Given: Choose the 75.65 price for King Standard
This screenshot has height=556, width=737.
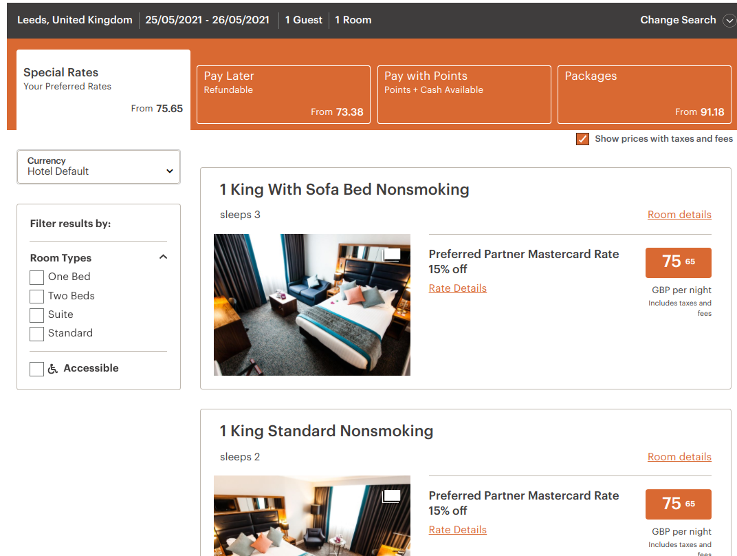Looking at the screenshot, I should tap(678, 504).
